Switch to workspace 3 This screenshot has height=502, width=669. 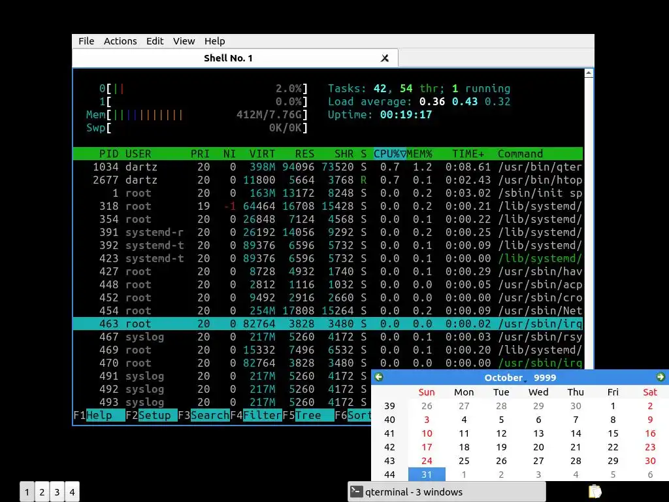coord(57,492)
